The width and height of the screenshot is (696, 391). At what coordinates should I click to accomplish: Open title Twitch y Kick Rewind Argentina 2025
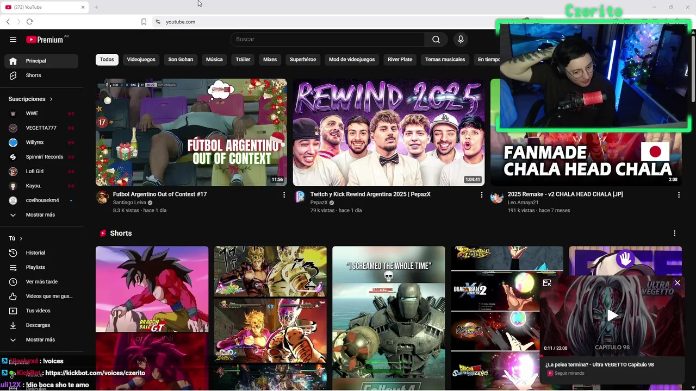tap(370, 194)
